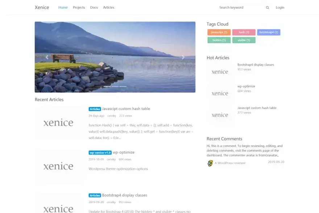This screenshot has width=319, height=213.
Task: Select the javascript (1) tag
Action: [219, 32]
